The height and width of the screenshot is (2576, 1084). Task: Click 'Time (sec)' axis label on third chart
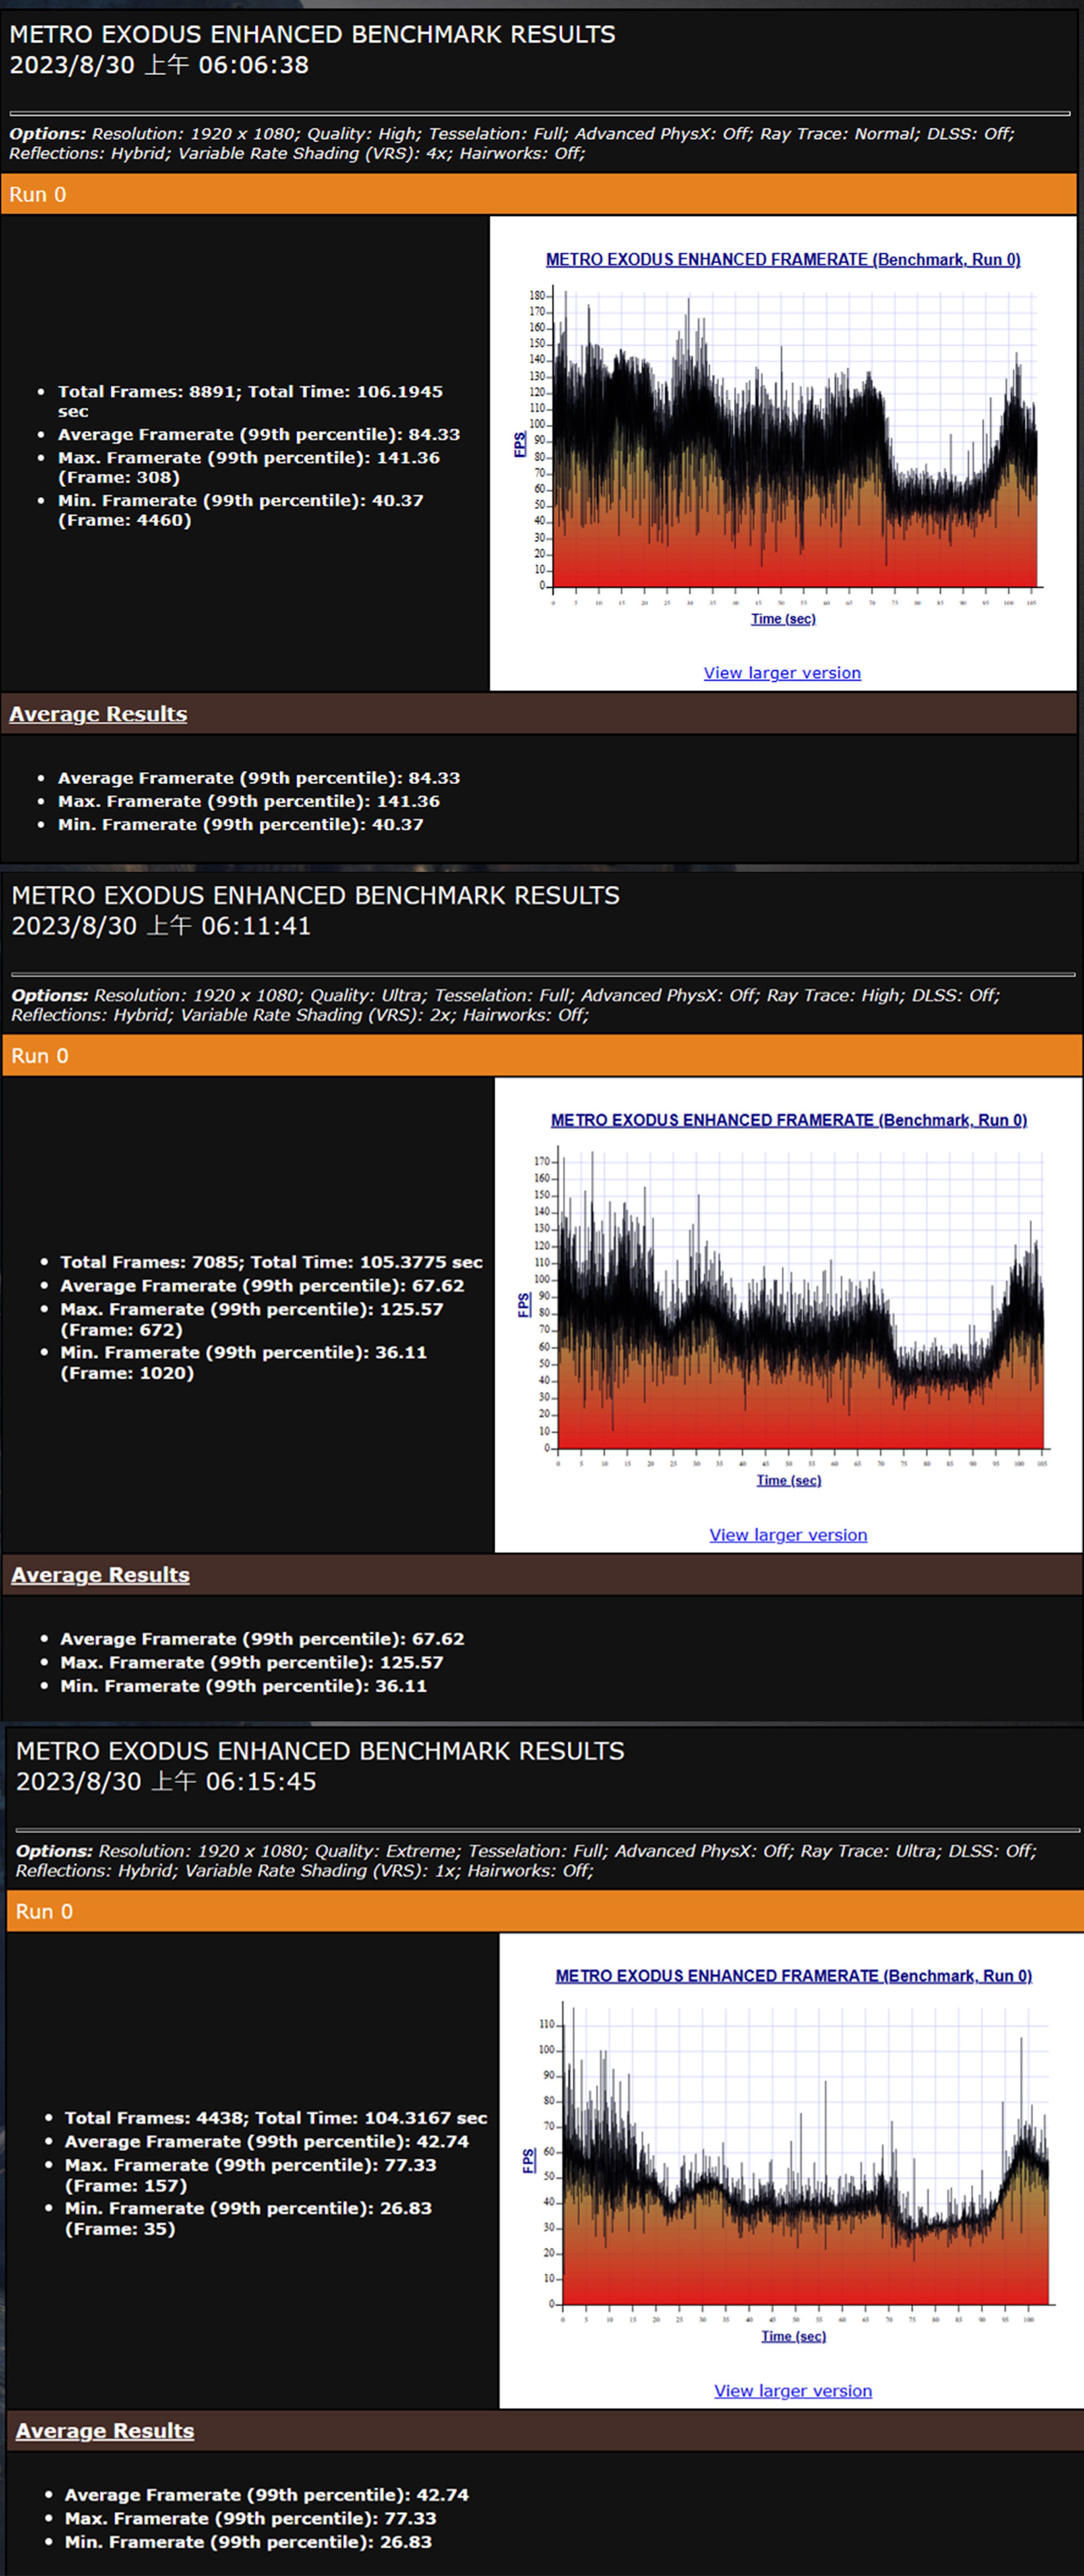click(793, 2336)
